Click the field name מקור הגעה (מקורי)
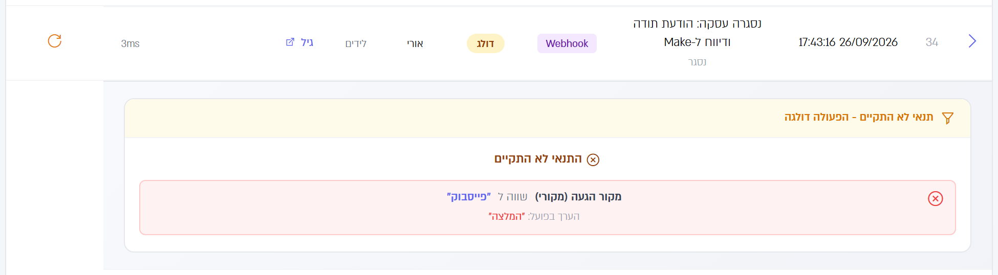The image size is (998, 275). coord(578,197)
